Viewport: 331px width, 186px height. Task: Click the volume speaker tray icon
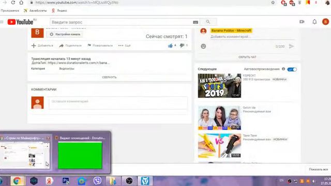[314, 181]
